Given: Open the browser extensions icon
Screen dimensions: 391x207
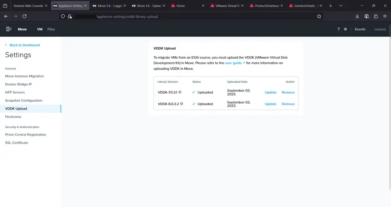Looking at the screenshot, I should click(x=376, y=16).
